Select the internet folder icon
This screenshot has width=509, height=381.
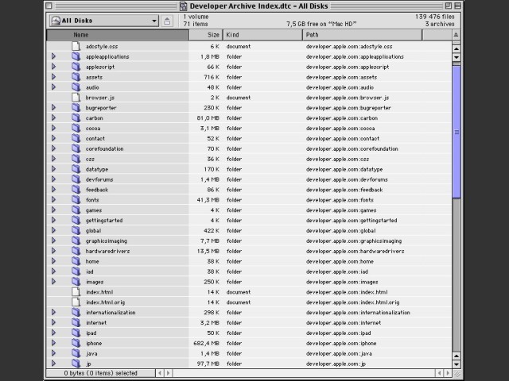pos(76,323)
